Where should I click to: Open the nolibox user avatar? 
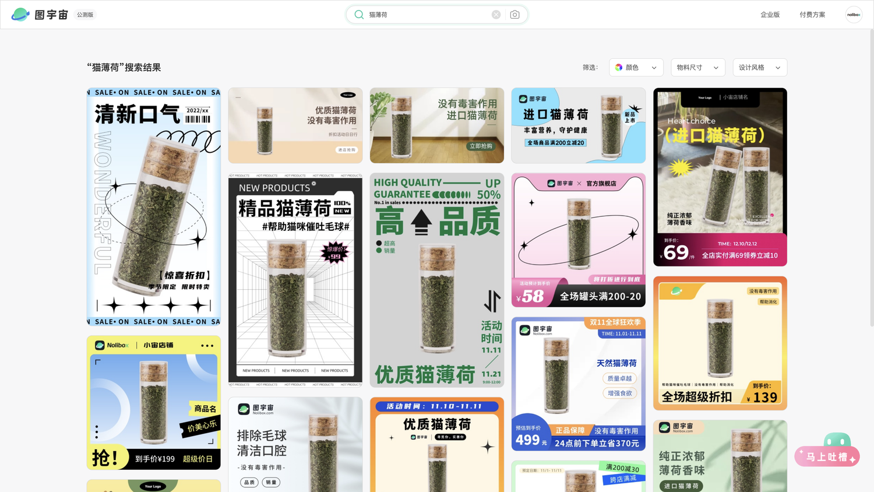(x=854, y=15)
